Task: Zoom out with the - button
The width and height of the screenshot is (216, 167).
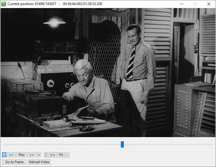Action: pos(67,155)
